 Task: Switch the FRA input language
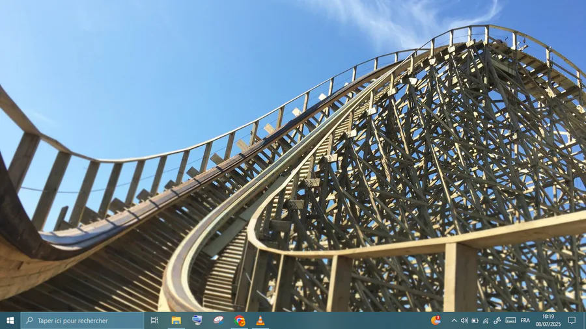(x=525, y=321)
